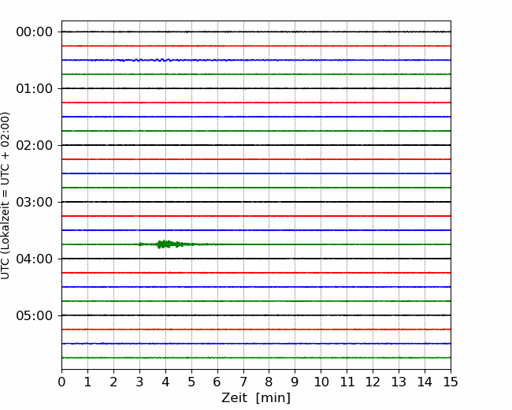Click the 'UTC (Lokalzeit = UTC + 02:00)' axis title

(x=6, y=196)
